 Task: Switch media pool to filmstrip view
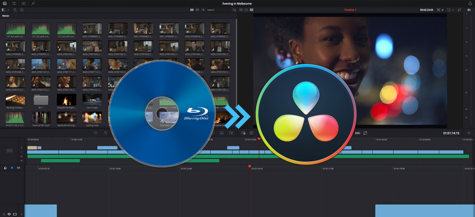click(x=197, y=10)
